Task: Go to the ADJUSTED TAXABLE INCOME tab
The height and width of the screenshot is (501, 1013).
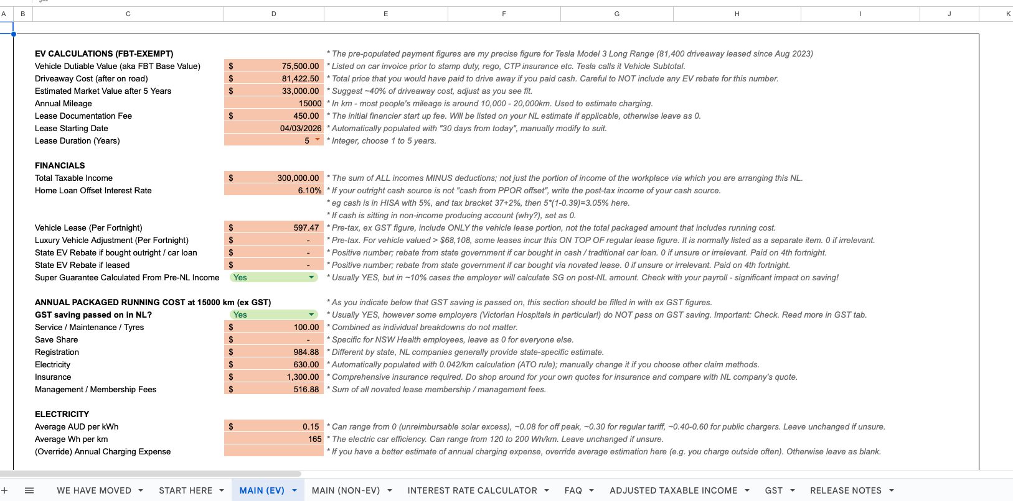Action: tap(673, 490)
